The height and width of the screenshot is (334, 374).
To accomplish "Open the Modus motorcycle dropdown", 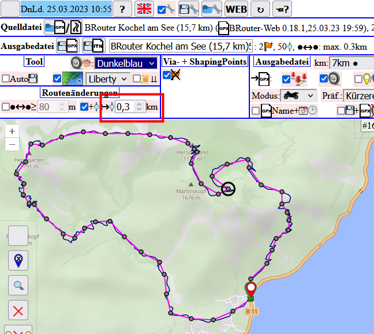I will (298, 96).
